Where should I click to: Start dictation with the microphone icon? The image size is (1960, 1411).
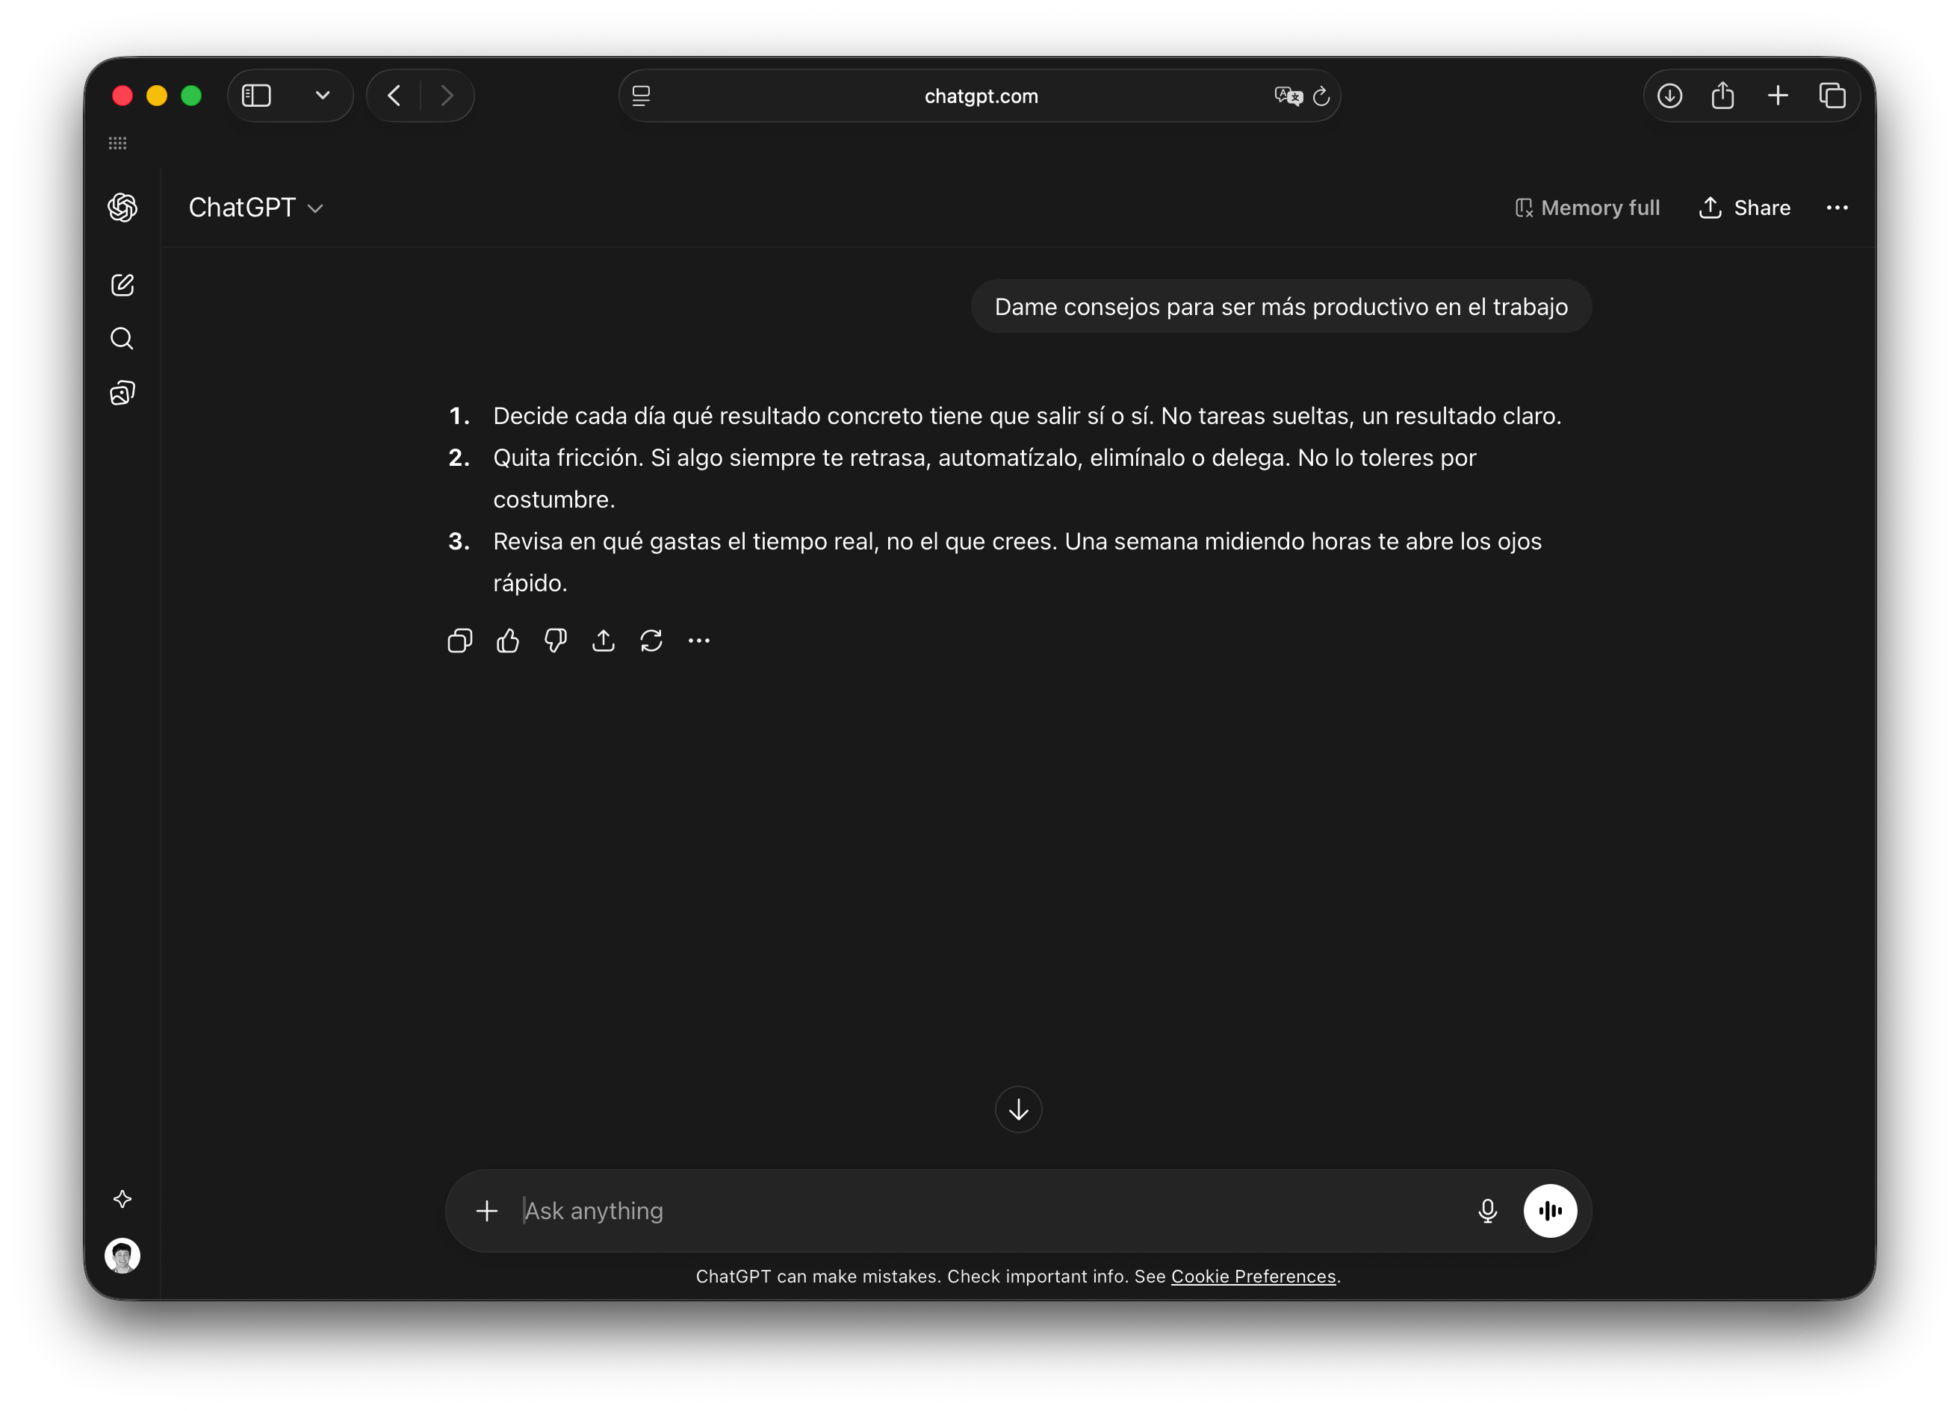tap(1487, 1211)
